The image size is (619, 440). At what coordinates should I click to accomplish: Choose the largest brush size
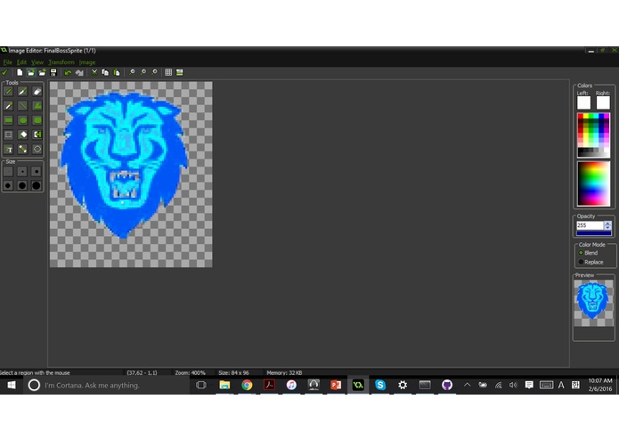pos(37,185)
